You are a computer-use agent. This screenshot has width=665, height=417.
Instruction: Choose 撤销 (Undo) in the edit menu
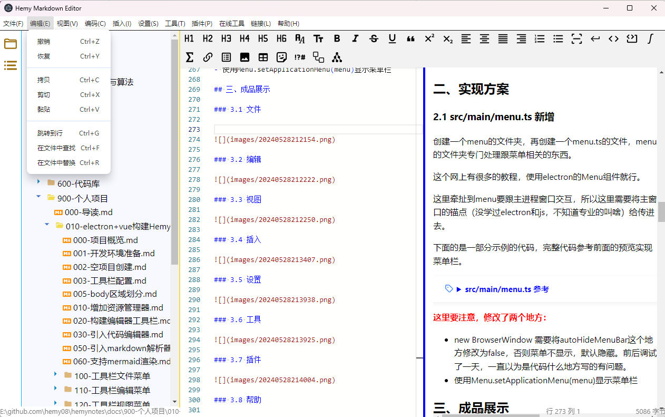pos(44,42)
